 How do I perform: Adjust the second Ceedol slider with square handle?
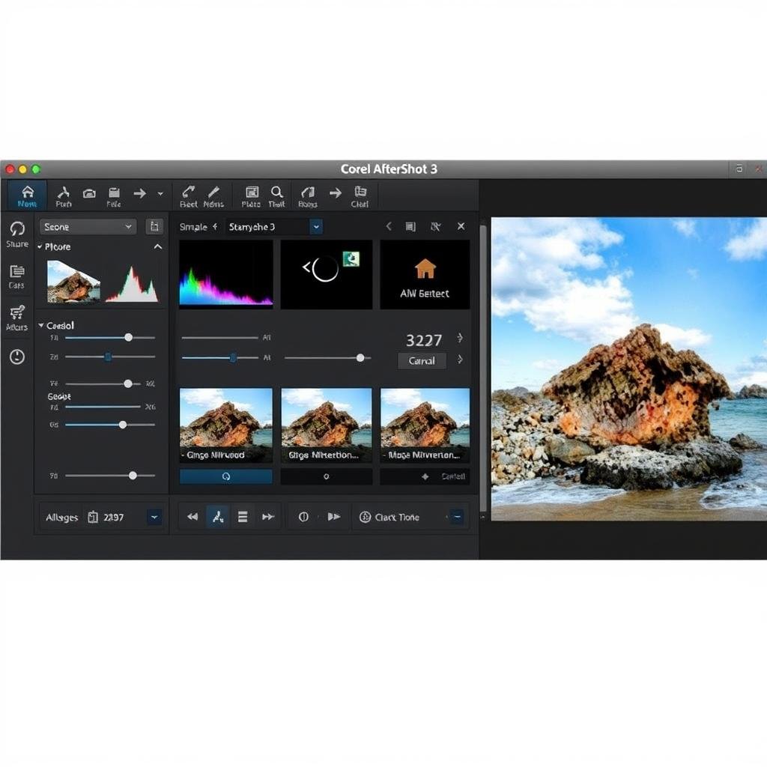(x=108, y=357)
